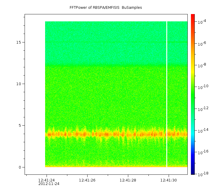This screenshot has width=212, height=192.
Task: Click the y-axis label '0'
Action: click(20, 167)
